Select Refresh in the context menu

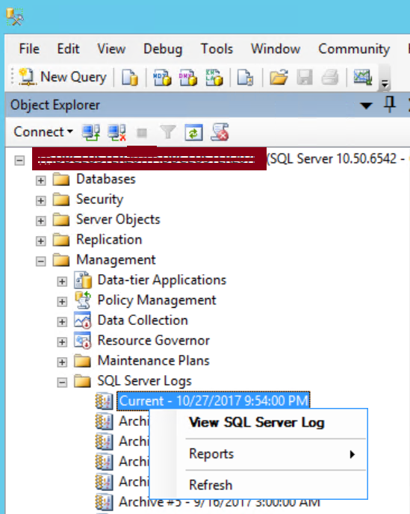[211, 485]
